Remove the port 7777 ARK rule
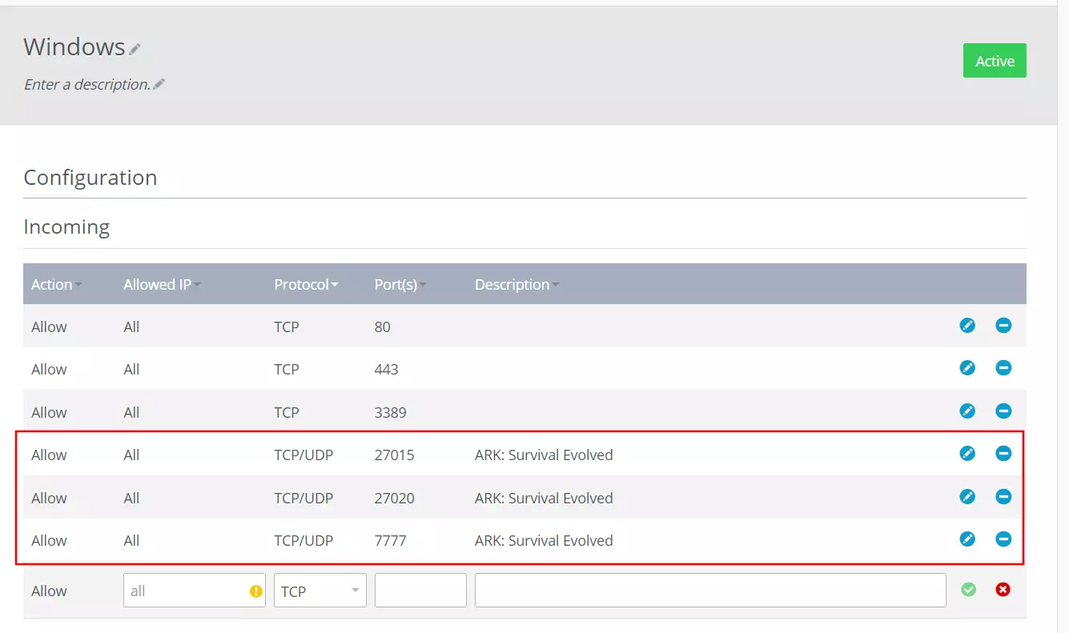The width and height of the screenshot is (1069, 633). [1003, 539]
